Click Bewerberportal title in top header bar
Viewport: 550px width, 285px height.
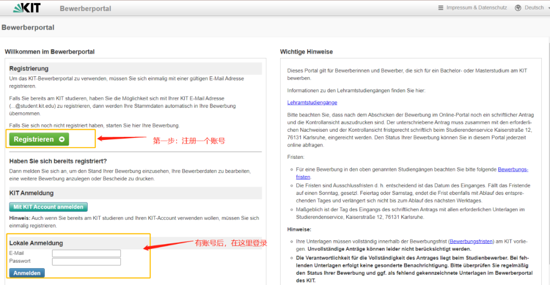85,8
